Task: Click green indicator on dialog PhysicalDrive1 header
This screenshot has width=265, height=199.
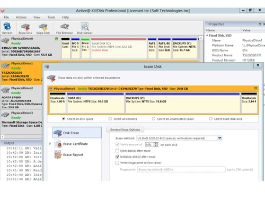Action: pos(255,89)
